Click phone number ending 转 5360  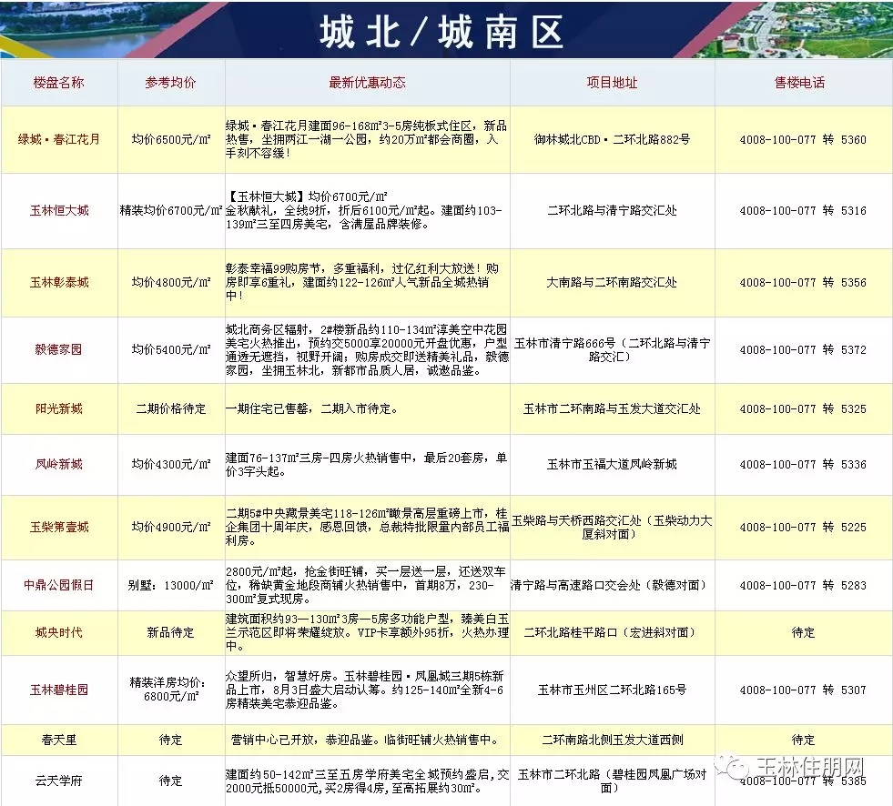point(803,139)
